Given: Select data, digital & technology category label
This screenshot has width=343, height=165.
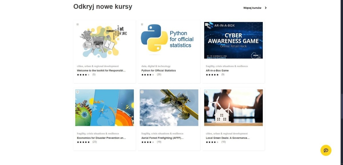Looking at the screenshot, I should 156,66.
